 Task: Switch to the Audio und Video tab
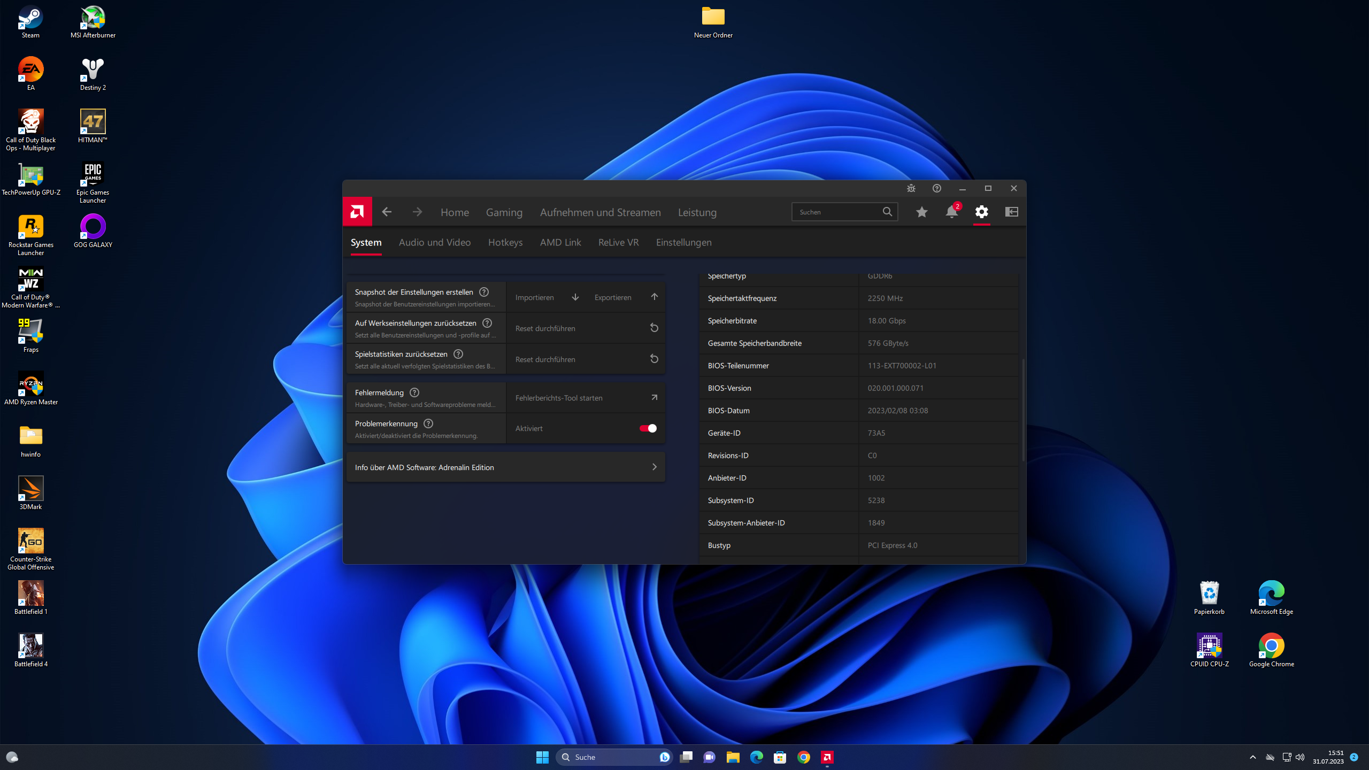pos(434,242)
